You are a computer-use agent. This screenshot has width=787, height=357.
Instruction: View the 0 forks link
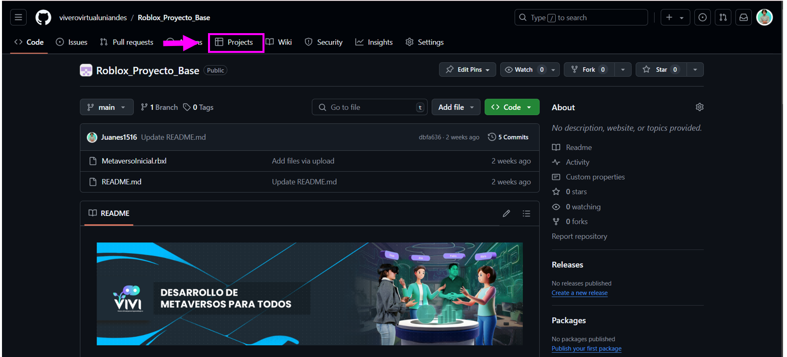click(570, 222)
